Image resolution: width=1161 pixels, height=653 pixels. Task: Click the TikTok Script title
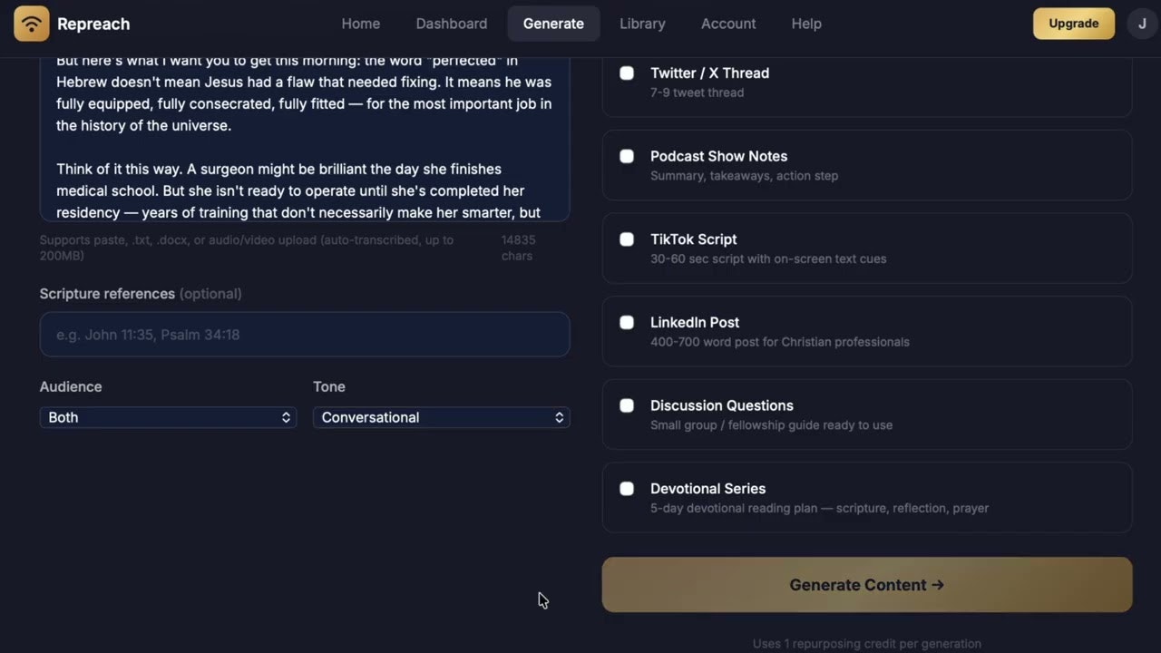[694, 239]
